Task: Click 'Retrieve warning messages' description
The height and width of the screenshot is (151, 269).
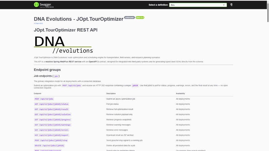Action: [118, 125]
